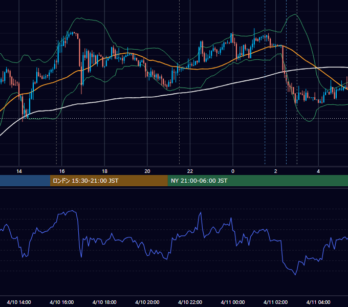
Task: Click the 4/10 14:00 date label
Action: (19, 302)
